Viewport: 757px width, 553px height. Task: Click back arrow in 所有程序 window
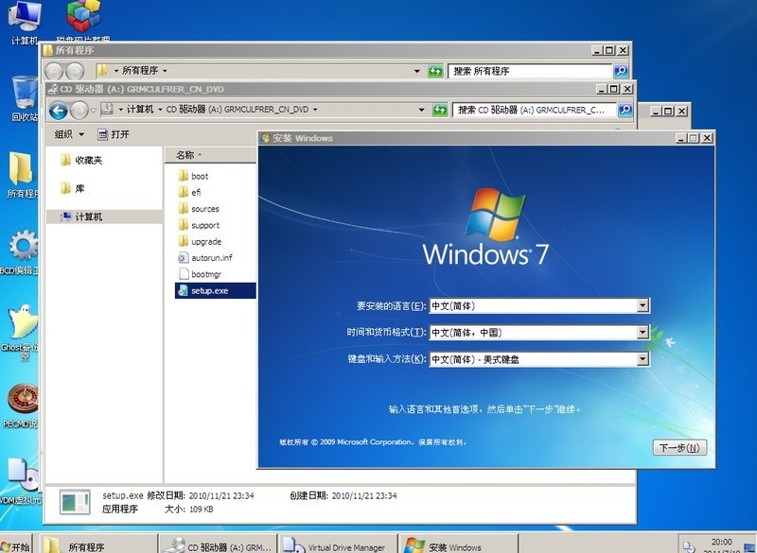pos(54,71)
